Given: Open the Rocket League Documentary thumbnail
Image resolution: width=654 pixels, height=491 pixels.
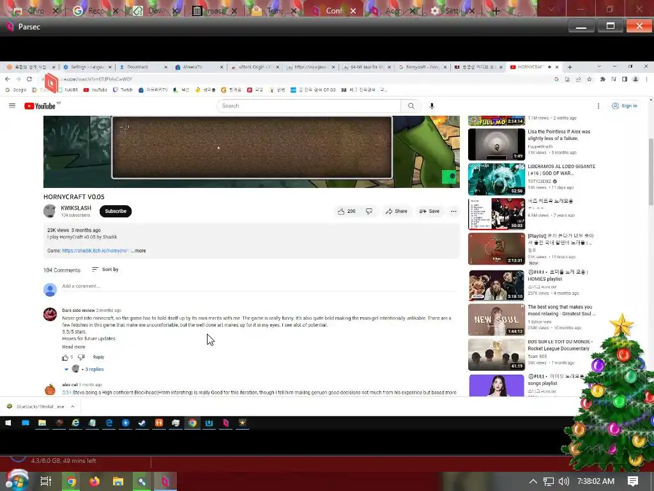Looking at the screenshot, I should click(x=496, y=355).
